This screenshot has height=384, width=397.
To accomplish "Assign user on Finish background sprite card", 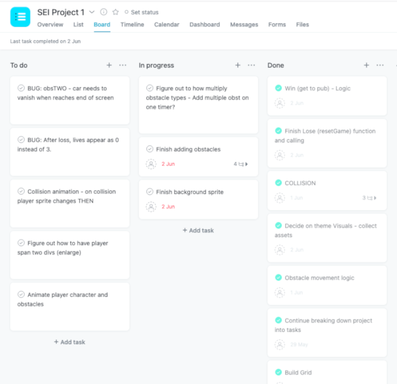I will pyautogui.click(x=151, y=206).
